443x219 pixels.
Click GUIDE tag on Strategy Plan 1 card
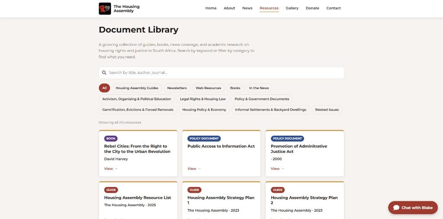point(194,190)
